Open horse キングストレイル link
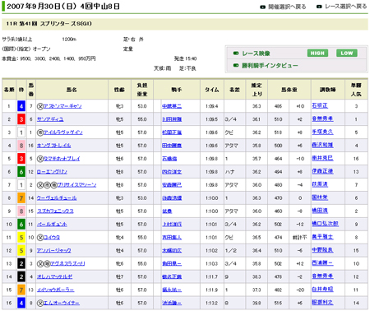 [x=54, y=146]
